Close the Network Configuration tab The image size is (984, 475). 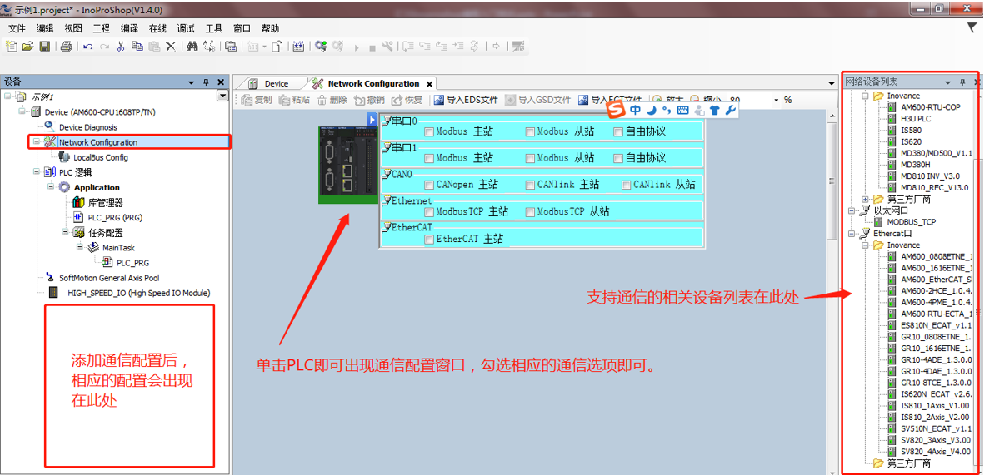(x=429, y=83)
